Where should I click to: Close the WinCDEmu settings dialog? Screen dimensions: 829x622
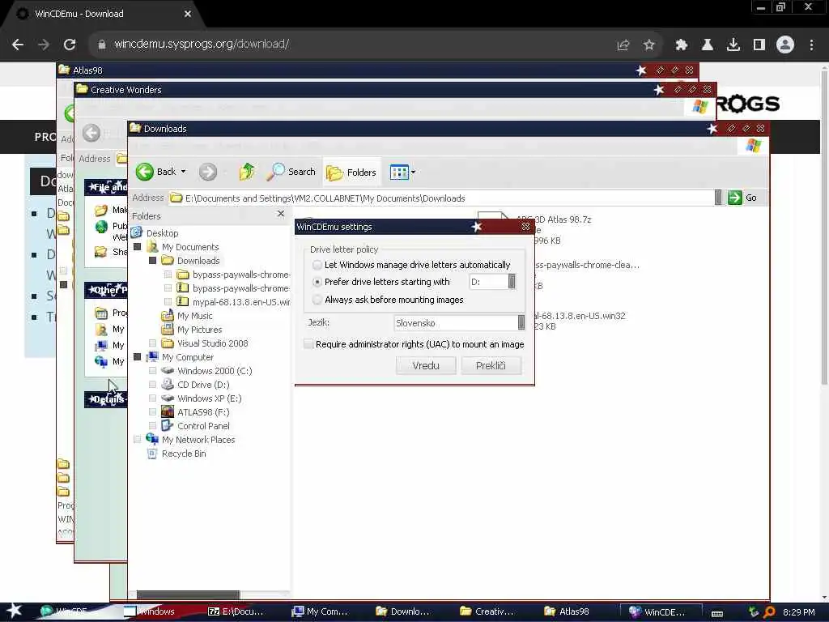coord(525,227)
